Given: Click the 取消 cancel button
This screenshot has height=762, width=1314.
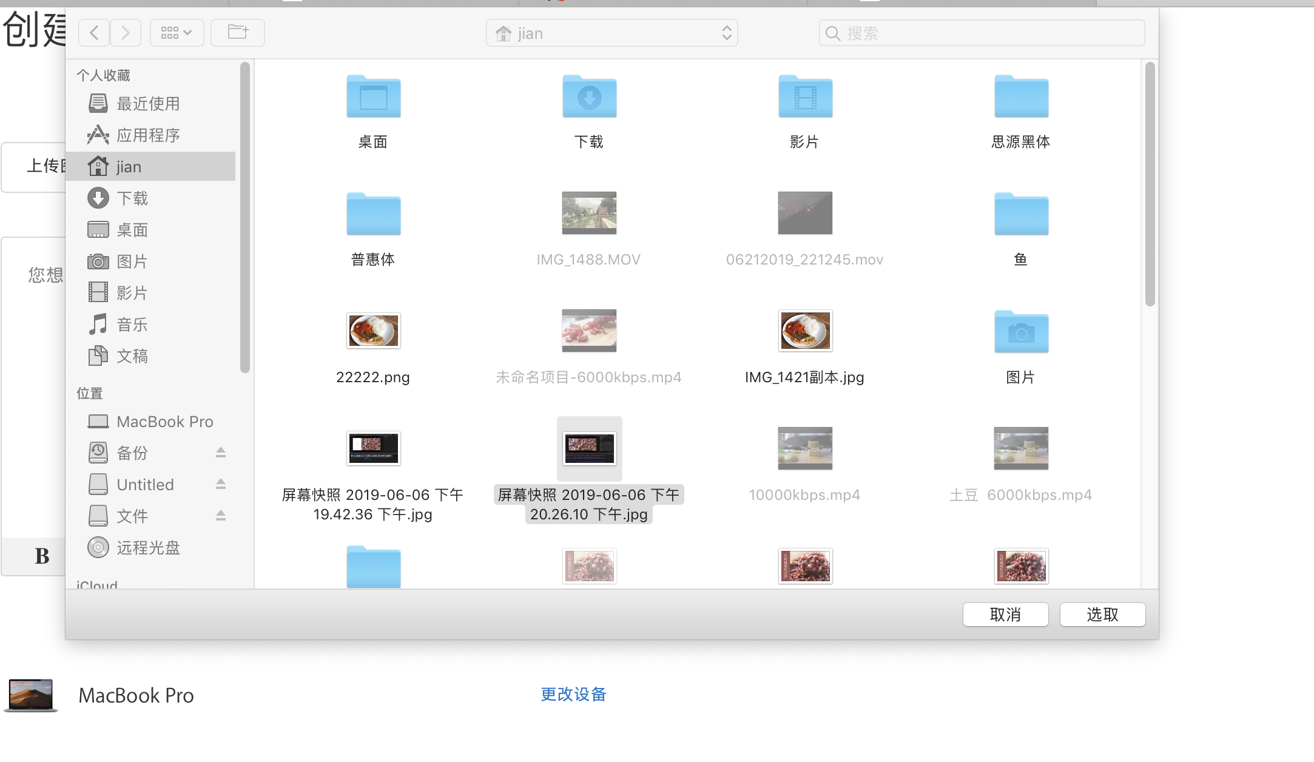Looking at the screenshot, I should click(x=1005, y=615).
